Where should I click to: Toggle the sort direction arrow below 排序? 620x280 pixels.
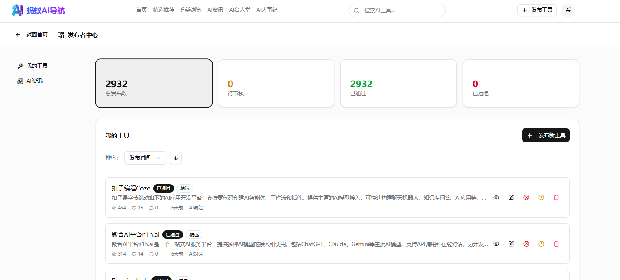click(x=175, y=158)
